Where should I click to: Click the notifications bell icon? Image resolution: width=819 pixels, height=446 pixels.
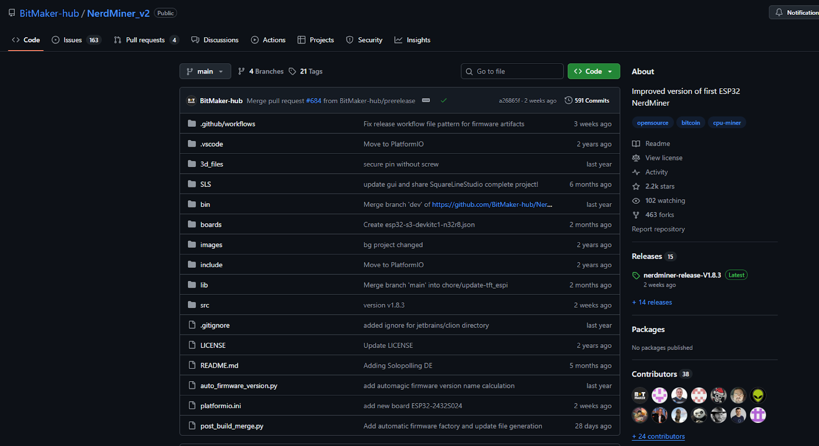pyautogui.click(x=779, y=12)
